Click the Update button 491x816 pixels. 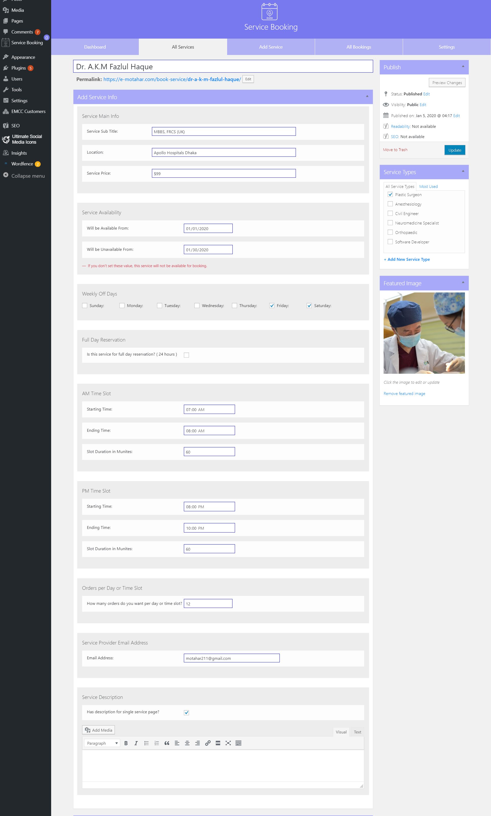pyautogui.click(x=455, y=150)
